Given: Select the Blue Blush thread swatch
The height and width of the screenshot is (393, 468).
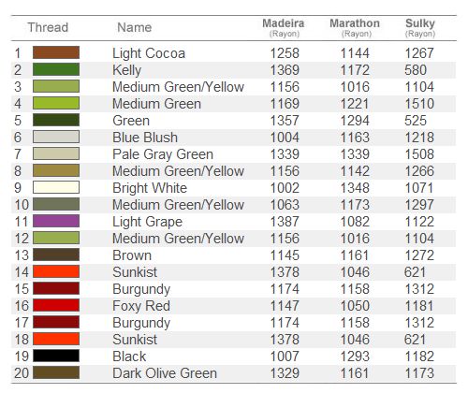Looking at the screenshot, I should click(x=56, y=137).
